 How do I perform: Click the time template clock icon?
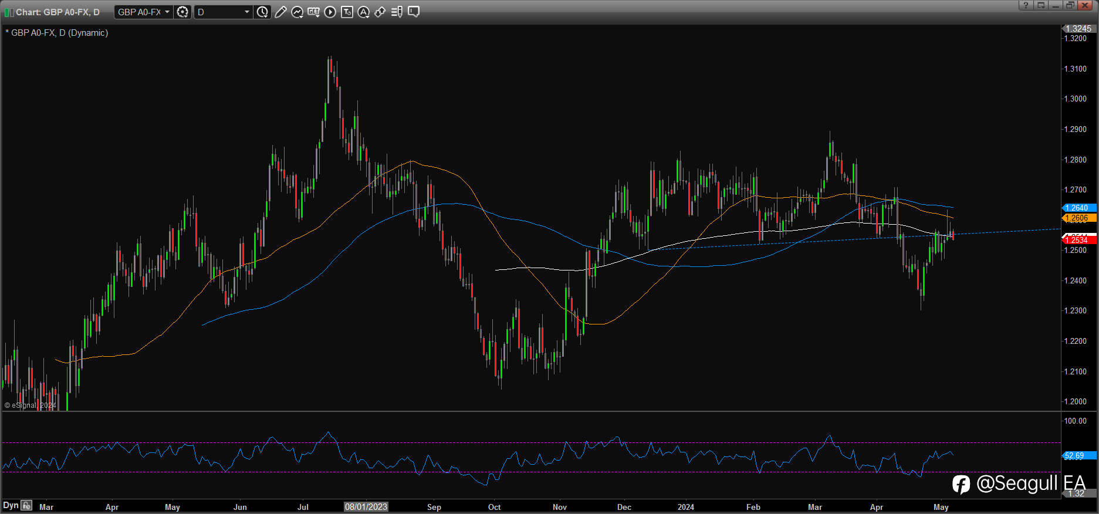pyautogui.click(x=263, y=12)
